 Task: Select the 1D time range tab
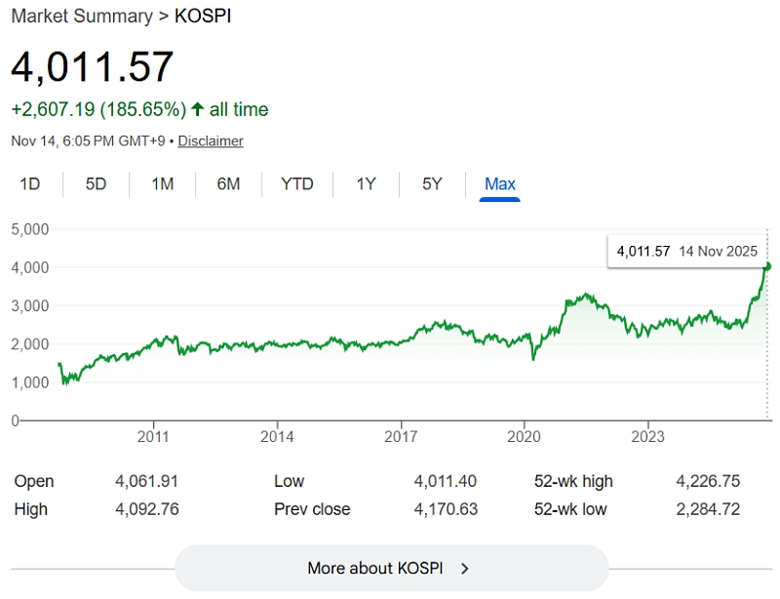pyautogui.click(x=30, y=183)
